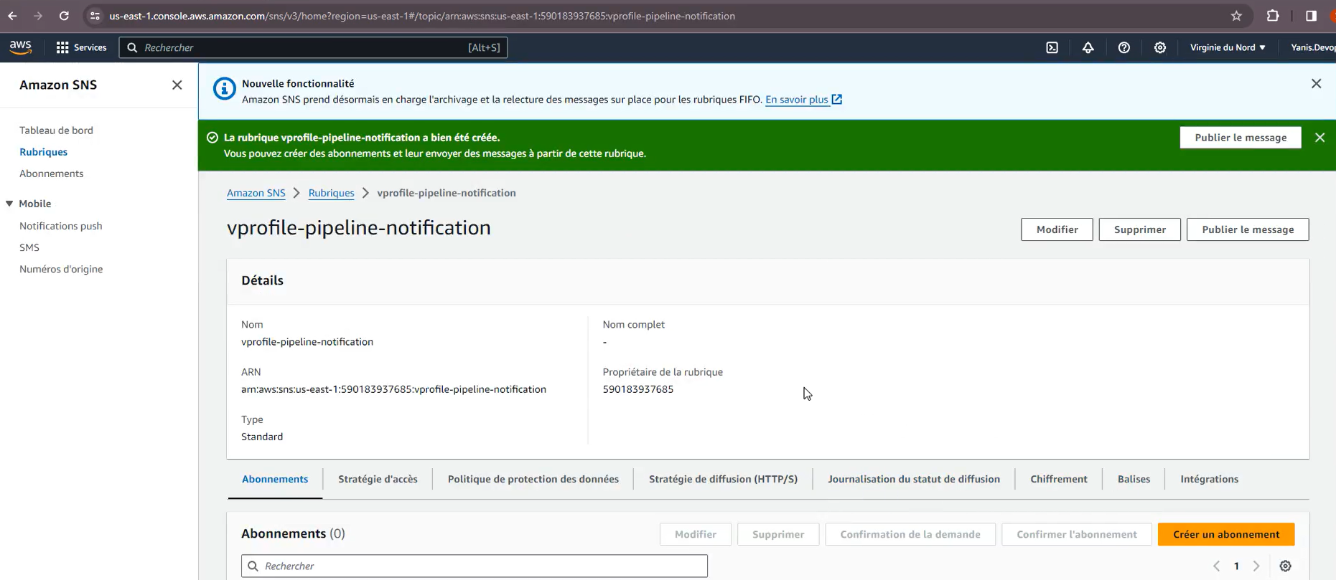The width and height of the screenshot is (1336, 580).
Task: Open the help question mark icon
Action: click(1124, 47)
